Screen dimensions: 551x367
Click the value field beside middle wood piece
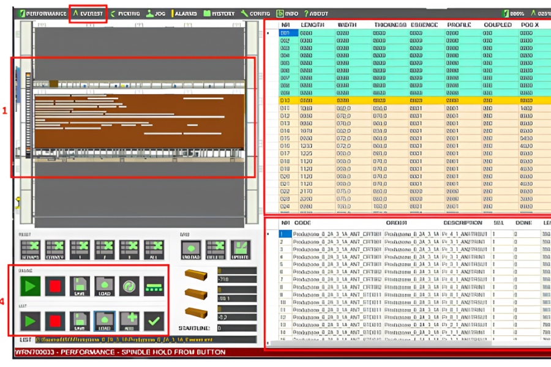tap(237, 298)
